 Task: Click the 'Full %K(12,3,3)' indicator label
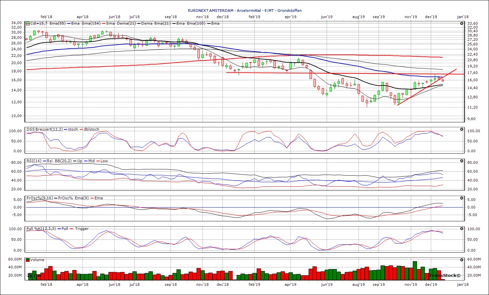41,229
